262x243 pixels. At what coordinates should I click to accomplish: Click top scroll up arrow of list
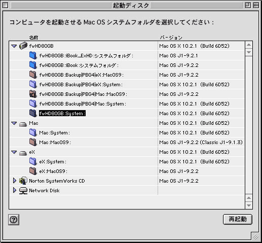coord(249,45)
